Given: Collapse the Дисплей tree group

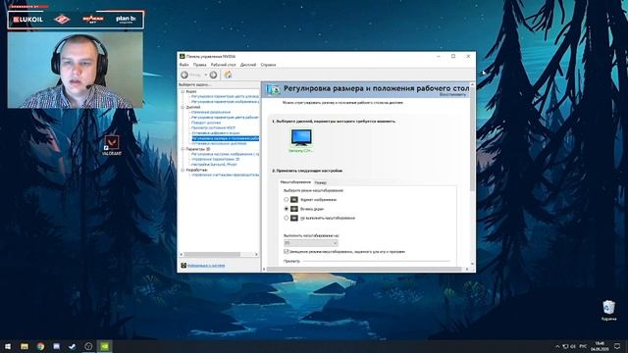Looking at the screenshot, I should 183,107.
